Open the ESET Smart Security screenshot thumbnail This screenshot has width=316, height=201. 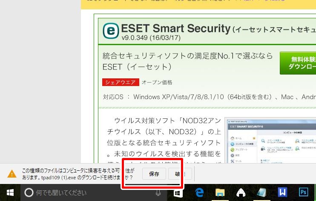[270, 140]
